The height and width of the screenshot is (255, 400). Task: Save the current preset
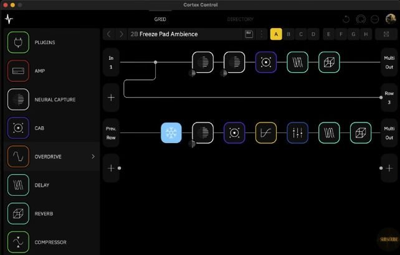click(249, 34)
